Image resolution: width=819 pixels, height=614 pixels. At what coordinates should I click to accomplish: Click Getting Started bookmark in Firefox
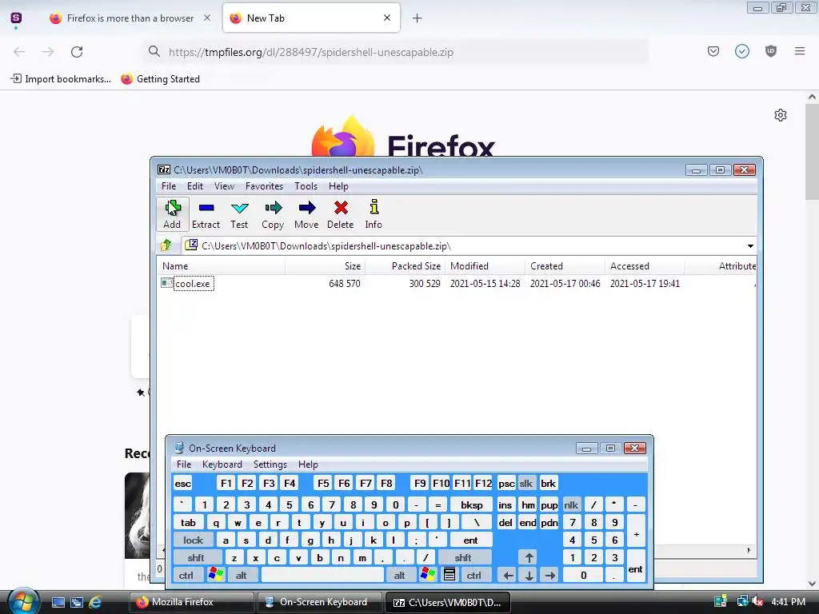point(160,79)
